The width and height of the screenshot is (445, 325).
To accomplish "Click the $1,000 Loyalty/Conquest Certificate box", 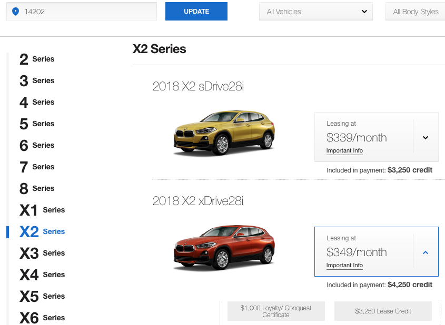I will tap(276, 311).
